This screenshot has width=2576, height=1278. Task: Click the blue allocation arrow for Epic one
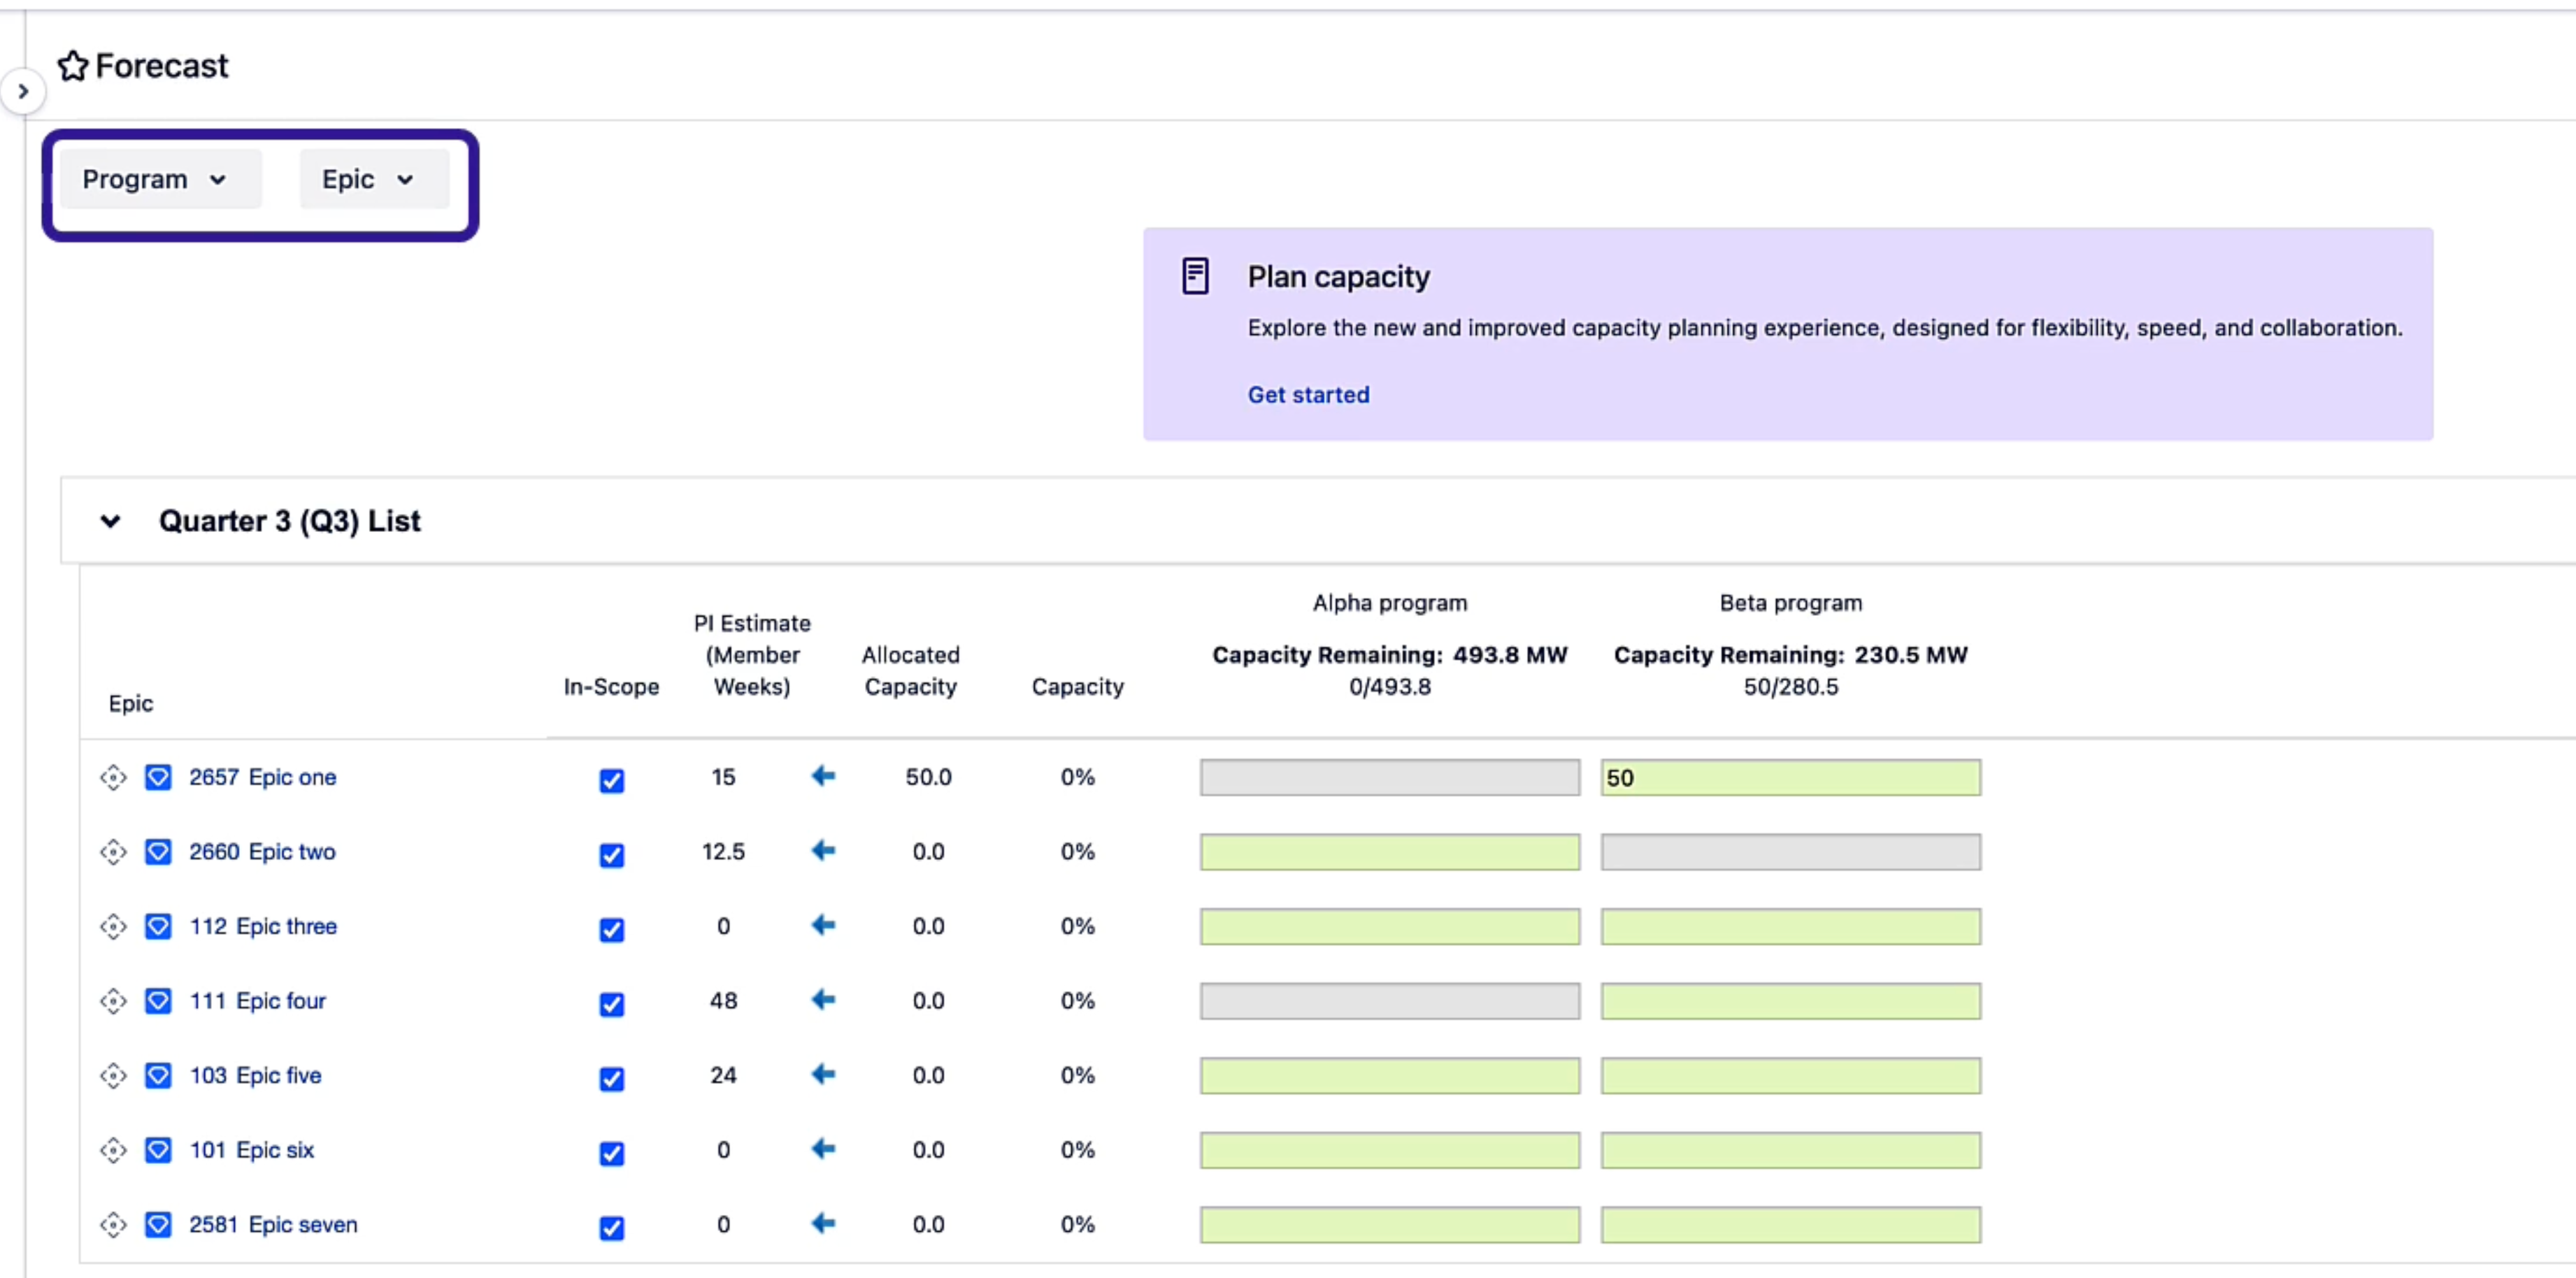[822, 776]
